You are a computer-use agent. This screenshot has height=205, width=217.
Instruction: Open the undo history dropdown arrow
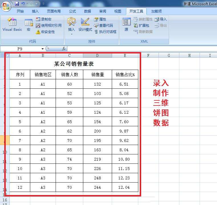point(27,4)
